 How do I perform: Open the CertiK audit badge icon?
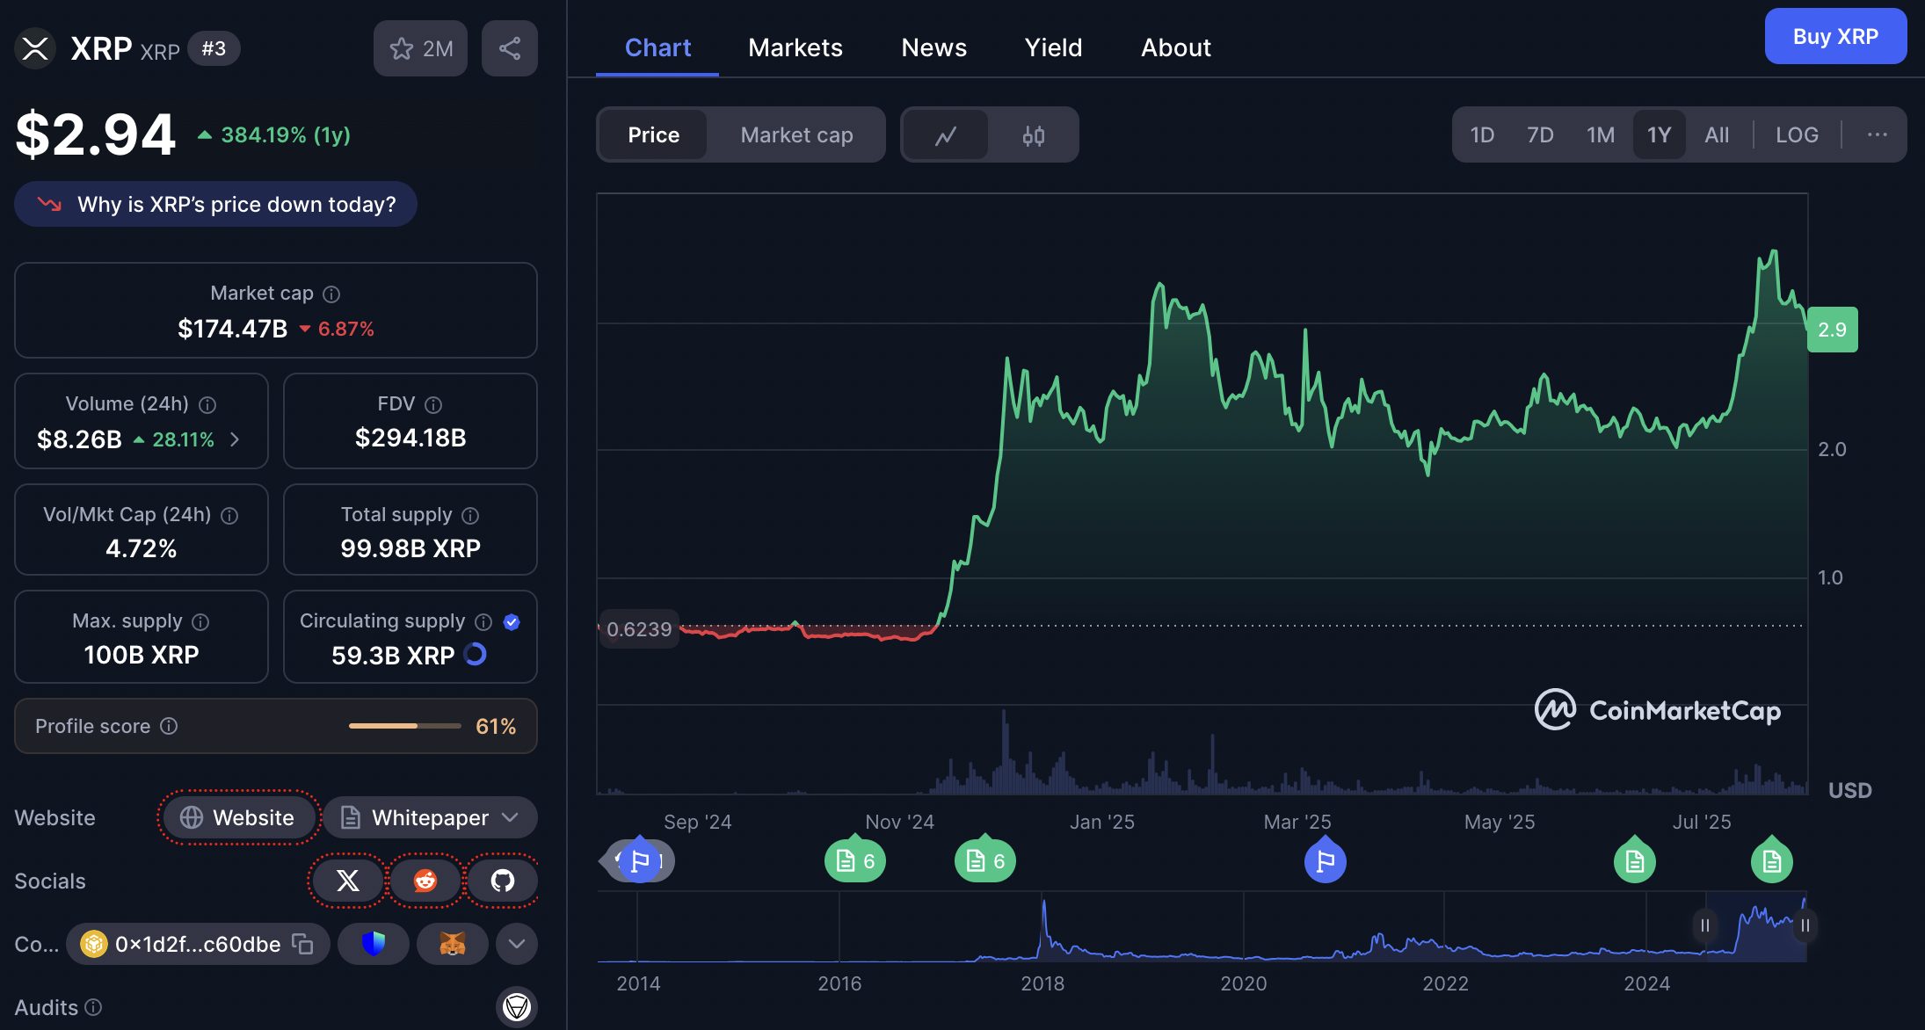point(517,1007)
